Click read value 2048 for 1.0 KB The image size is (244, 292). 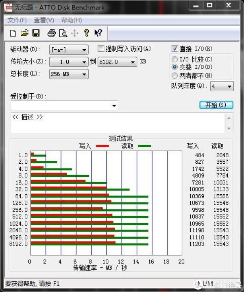(x=222, y=155)
